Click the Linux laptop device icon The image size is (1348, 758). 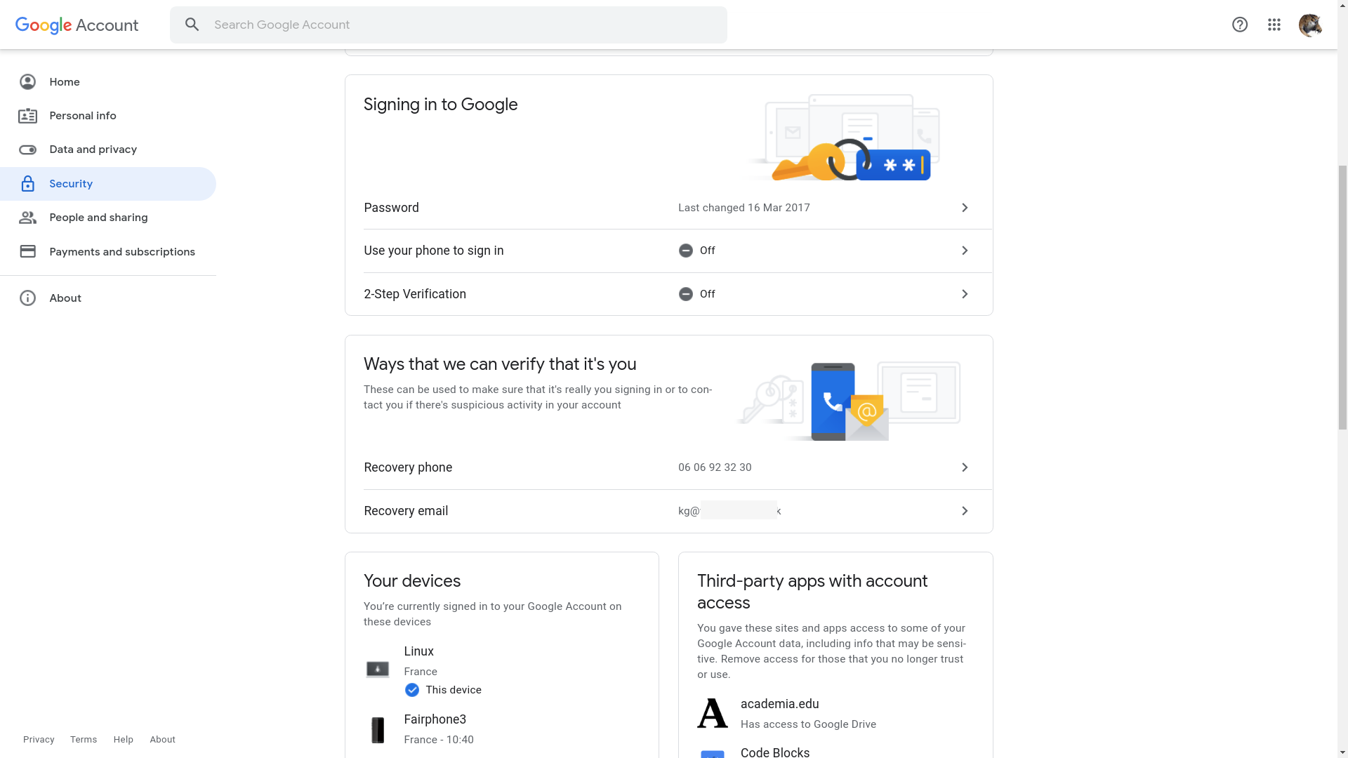(x=378, y=670)
